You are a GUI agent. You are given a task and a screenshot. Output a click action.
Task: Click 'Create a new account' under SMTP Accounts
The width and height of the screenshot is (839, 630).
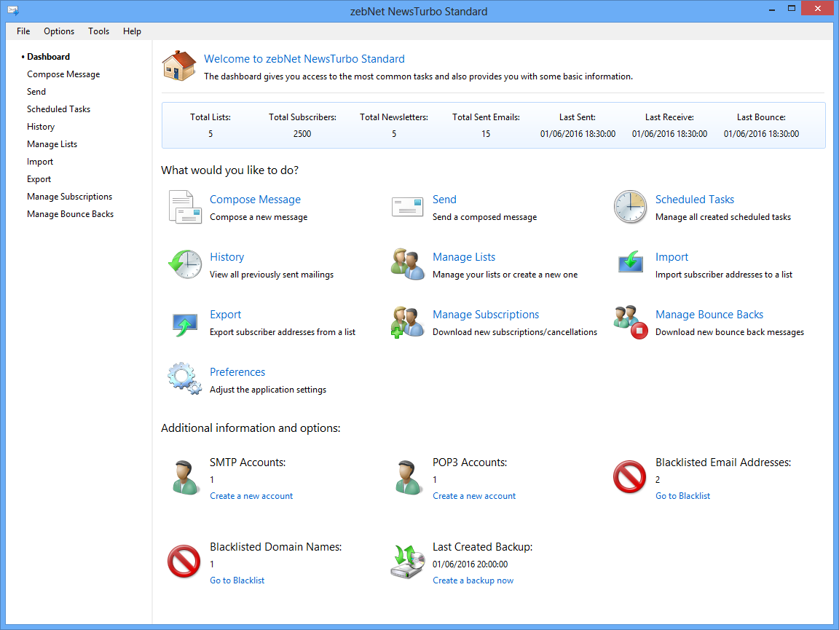pos(251,496)
